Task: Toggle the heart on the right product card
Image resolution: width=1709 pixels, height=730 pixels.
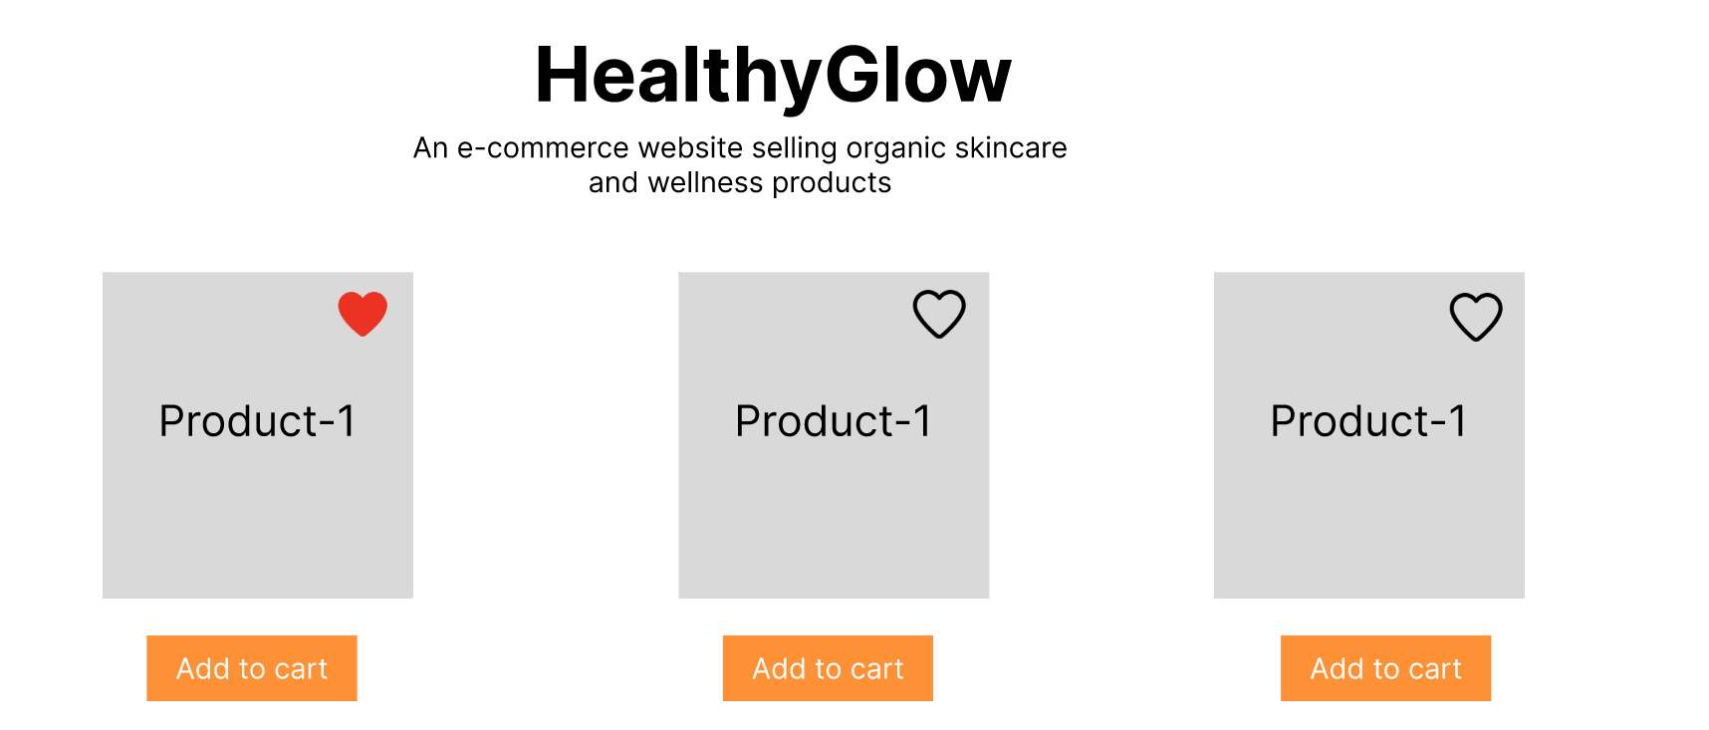Action: pos(1475,317)
